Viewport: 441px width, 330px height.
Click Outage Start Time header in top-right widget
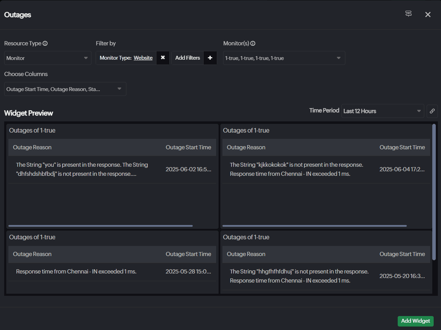[x=402, y=147]
